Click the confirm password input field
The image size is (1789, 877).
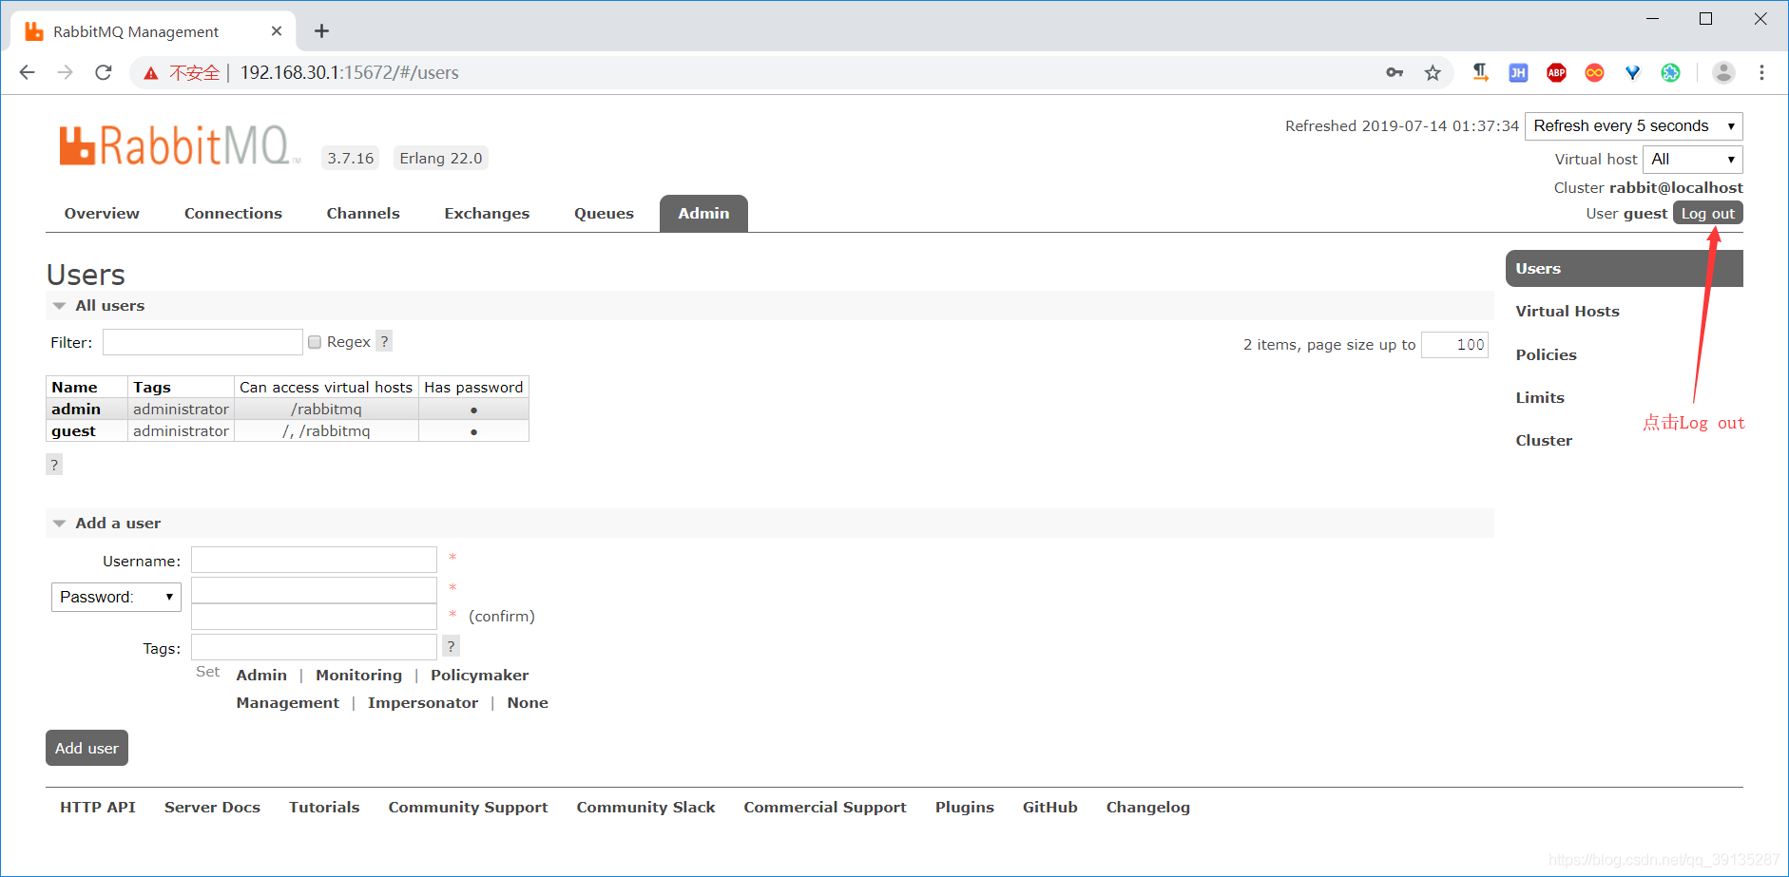(x=314, y=617)
